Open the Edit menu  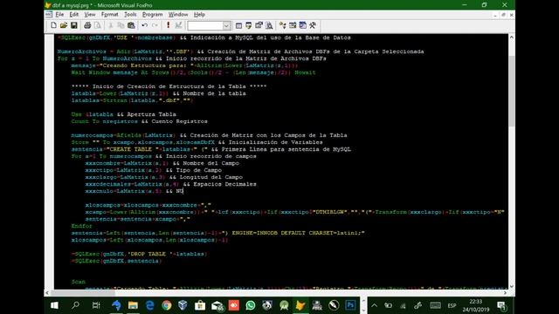(x=73, y=15)
